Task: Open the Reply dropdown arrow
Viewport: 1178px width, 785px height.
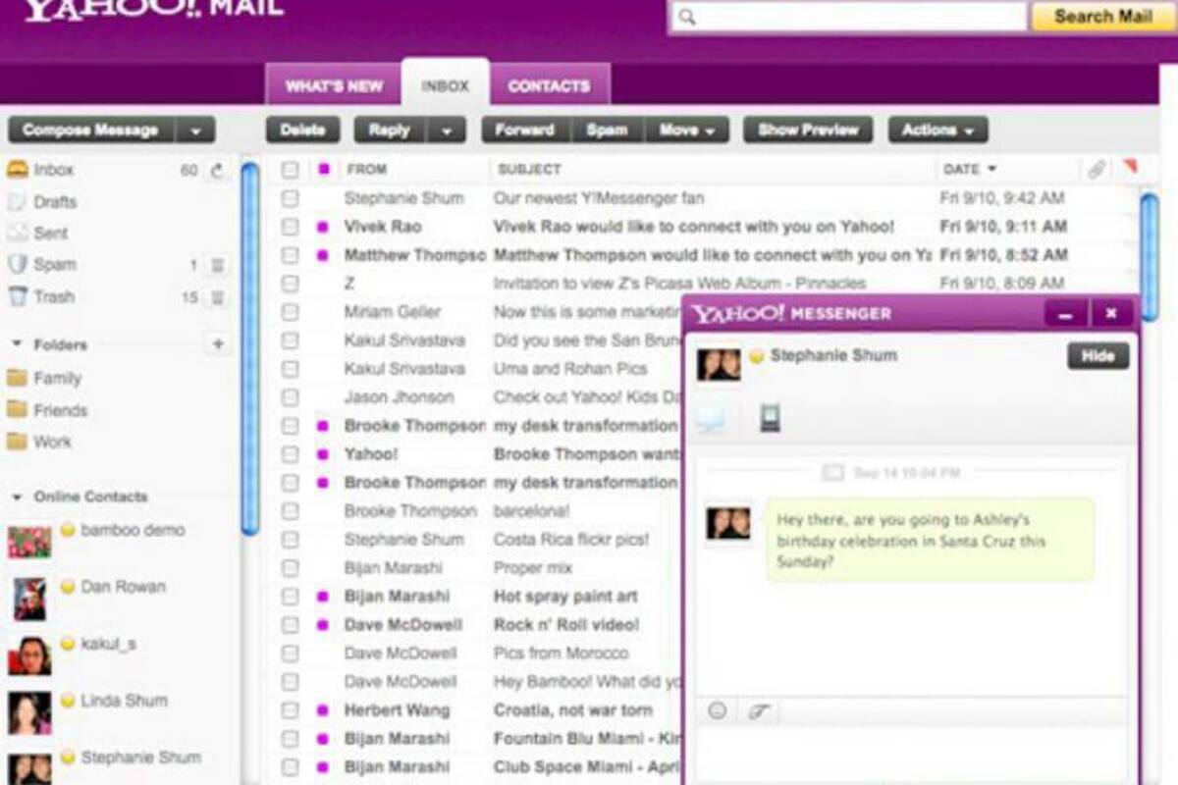Action: point(446,130)
